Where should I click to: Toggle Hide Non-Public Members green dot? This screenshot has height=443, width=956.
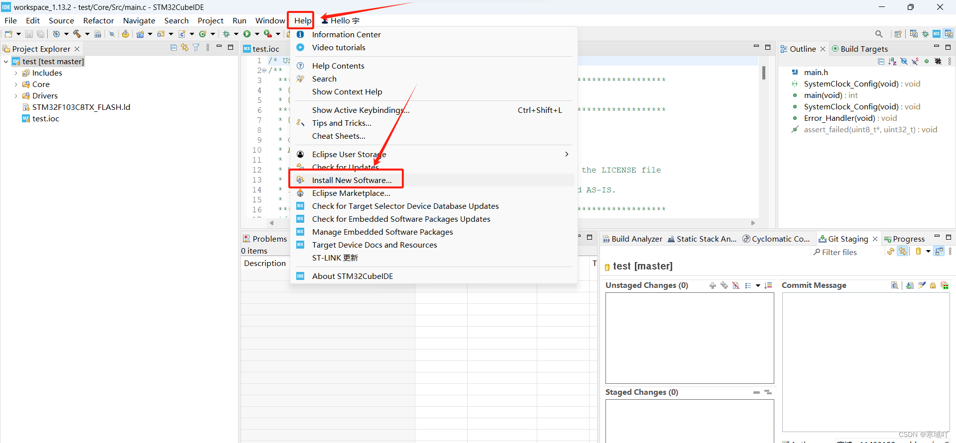coord(927,61)
